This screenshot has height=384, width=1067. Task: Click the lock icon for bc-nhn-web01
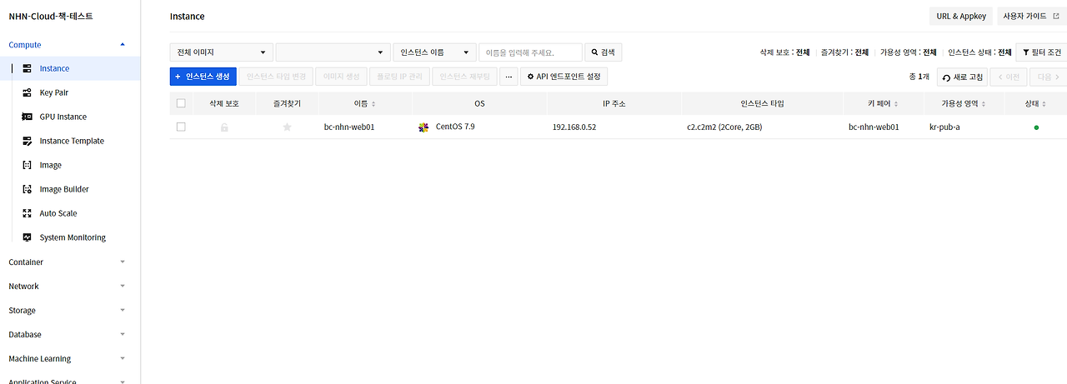224,127
